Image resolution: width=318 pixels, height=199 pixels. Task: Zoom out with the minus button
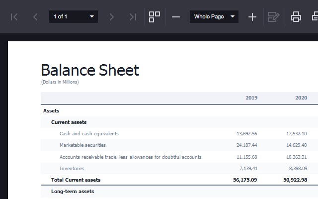pyautogui.click(x=176, y=17)
